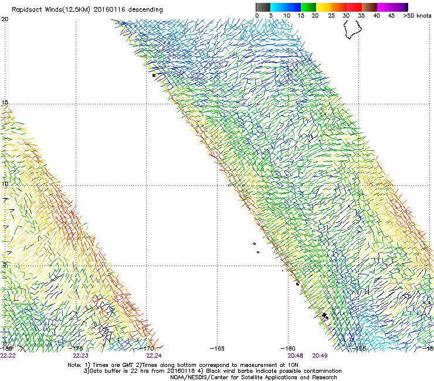Pick the cyan-blue 5-15 knots legend swatch
The image size is (434, 381).
tap(286, 7)
